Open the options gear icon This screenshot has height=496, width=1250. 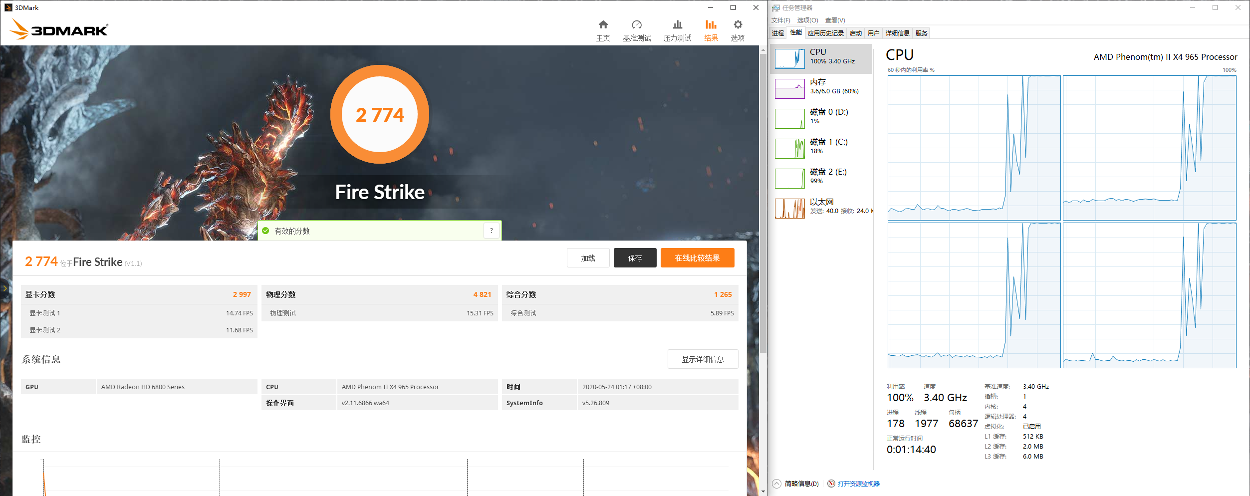point(738,24)
